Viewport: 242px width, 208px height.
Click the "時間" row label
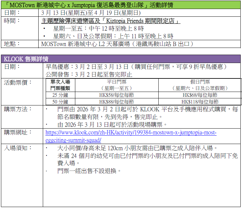point(12,21)
